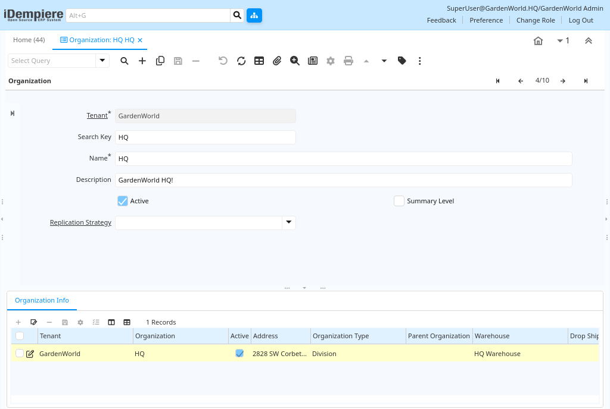Expand the Replication Strategy dropdown
This screenshot has width=610, height=409.
(x=288, y=222)
